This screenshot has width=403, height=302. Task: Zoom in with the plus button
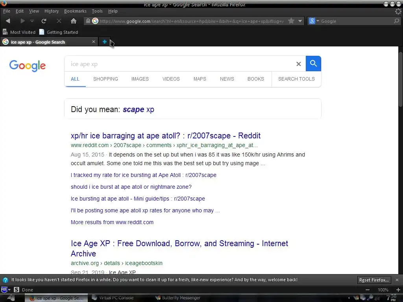click(398, 290)
